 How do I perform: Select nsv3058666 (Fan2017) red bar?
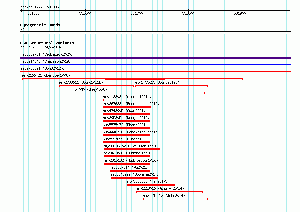click(x=151, y=185)
